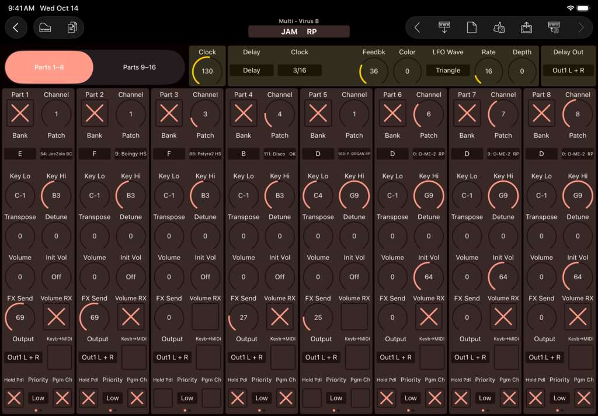This screenshot has height=416, width=598.
Task: Click Part 8 Volume knob
Action: pyautogui.click(x=541, y=277)
